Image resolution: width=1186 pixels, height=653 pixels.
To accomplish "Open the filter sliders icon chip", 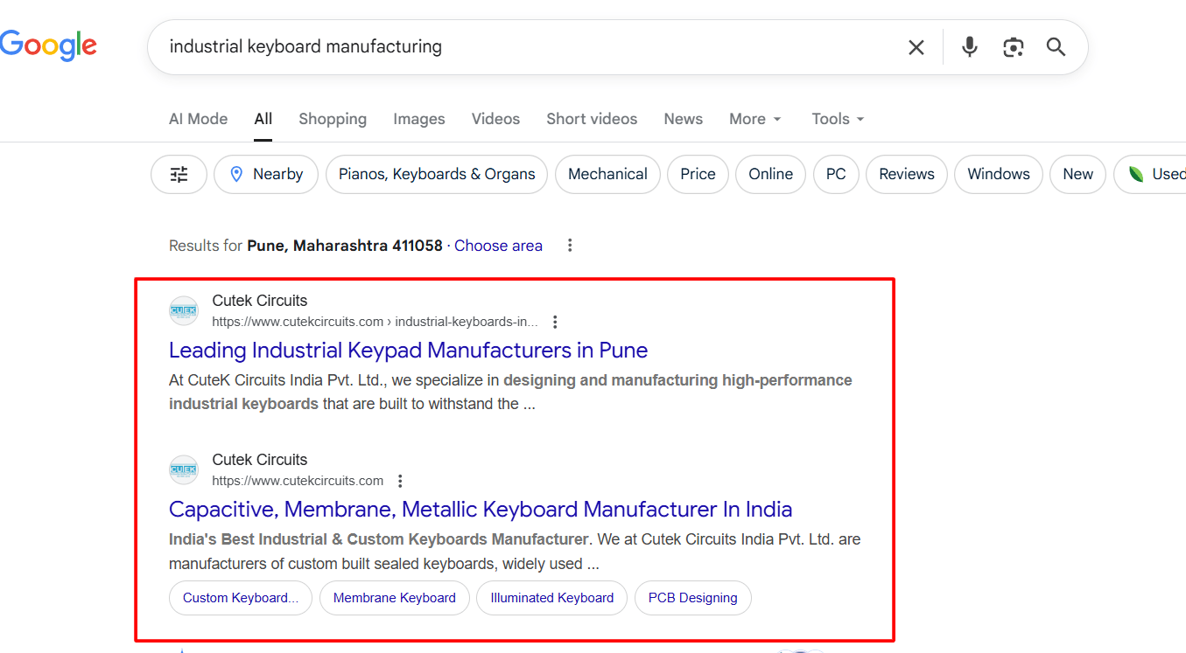I will pyautogui.click(x=179, y=174).
